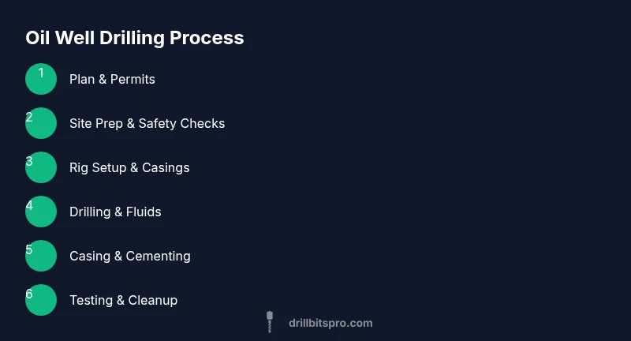Click the Oil Well Drilling Process title
Screen dimensions: 631x341
(x=134, y=38)
